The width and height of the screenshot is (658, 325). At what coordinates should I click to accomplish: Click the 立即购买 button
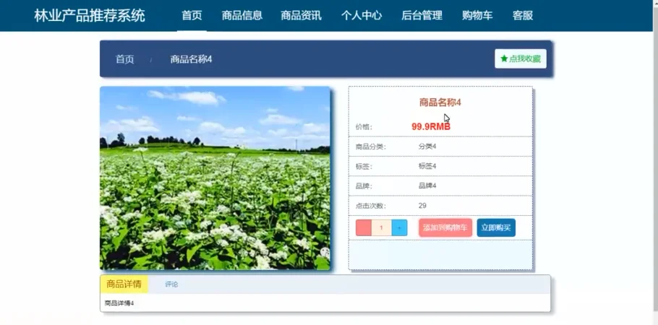coord(496,227)
